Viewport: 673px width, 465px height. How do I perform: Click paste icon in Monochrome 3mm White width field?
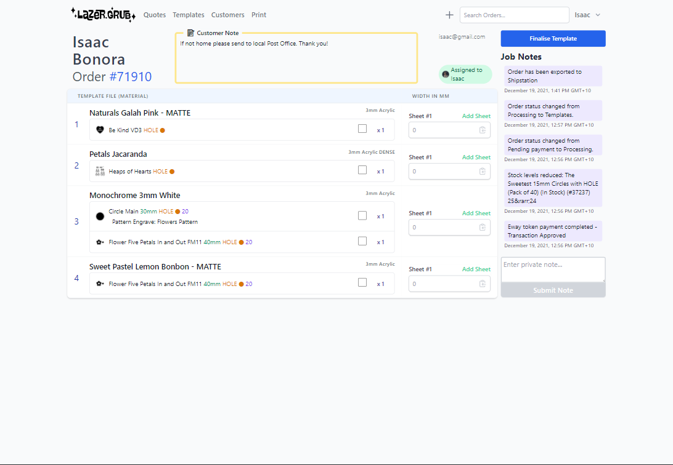483,228
